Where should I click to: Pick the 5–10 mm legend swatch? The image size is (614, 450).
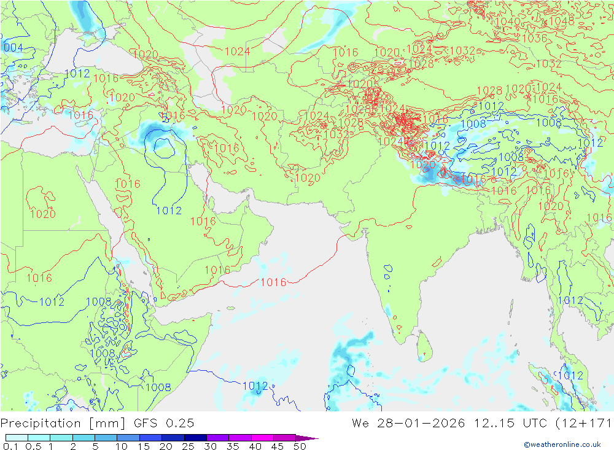106,438
